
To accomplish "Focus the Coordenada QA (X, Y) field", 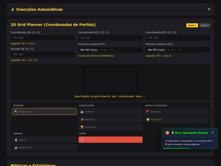I will click(43, 38).
